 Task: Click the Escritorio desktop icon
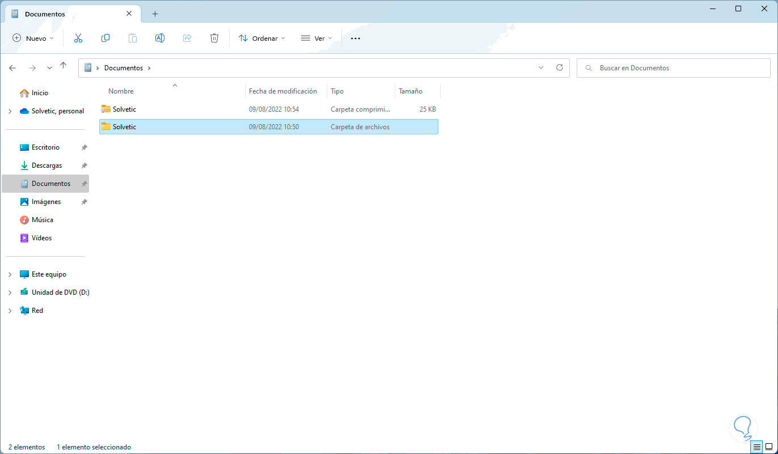pyautogui.click(x=24, y=147)
